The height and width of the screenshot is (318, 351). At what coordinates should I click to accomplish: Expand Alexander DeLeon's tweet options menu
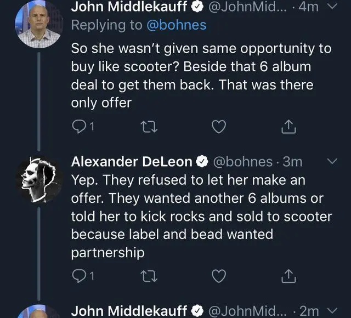pyautogui.click(x=331, y=162)
